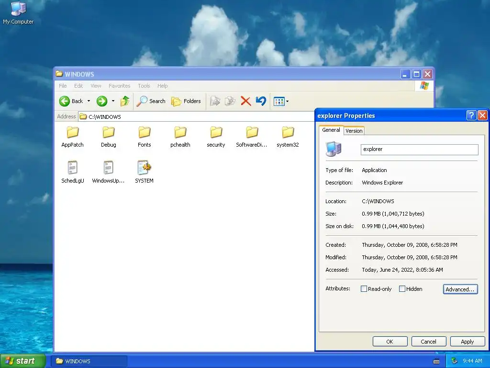Click the Apply button
Viewport: 490px width, 368px height.
[468, 342]
